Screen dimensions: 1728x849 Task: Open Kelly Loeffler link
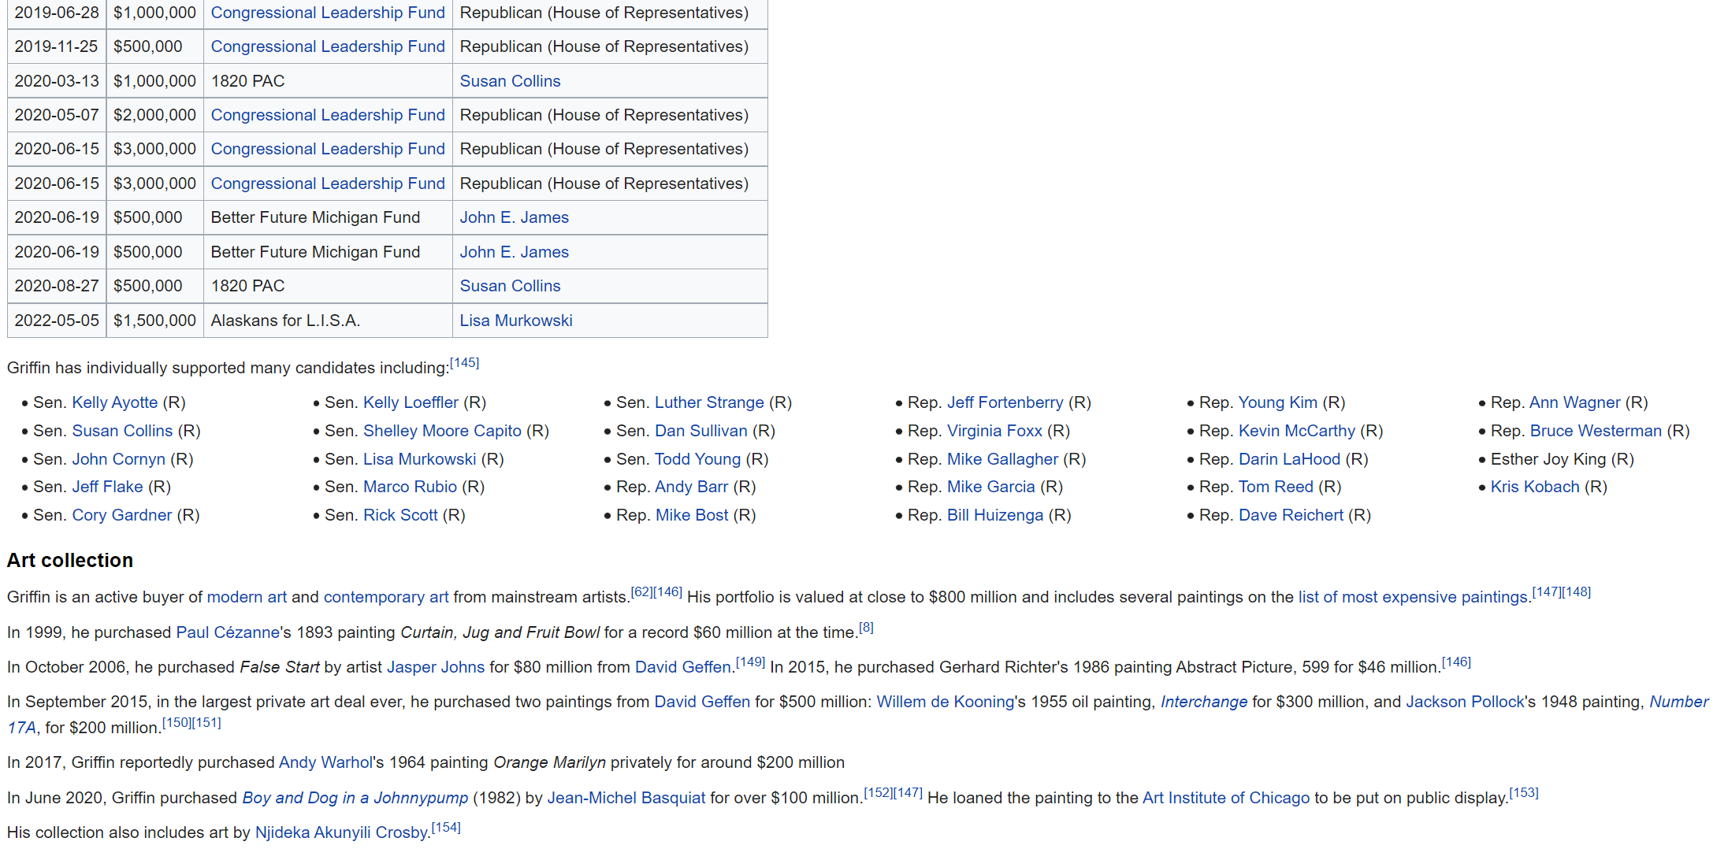click(411, 402)
